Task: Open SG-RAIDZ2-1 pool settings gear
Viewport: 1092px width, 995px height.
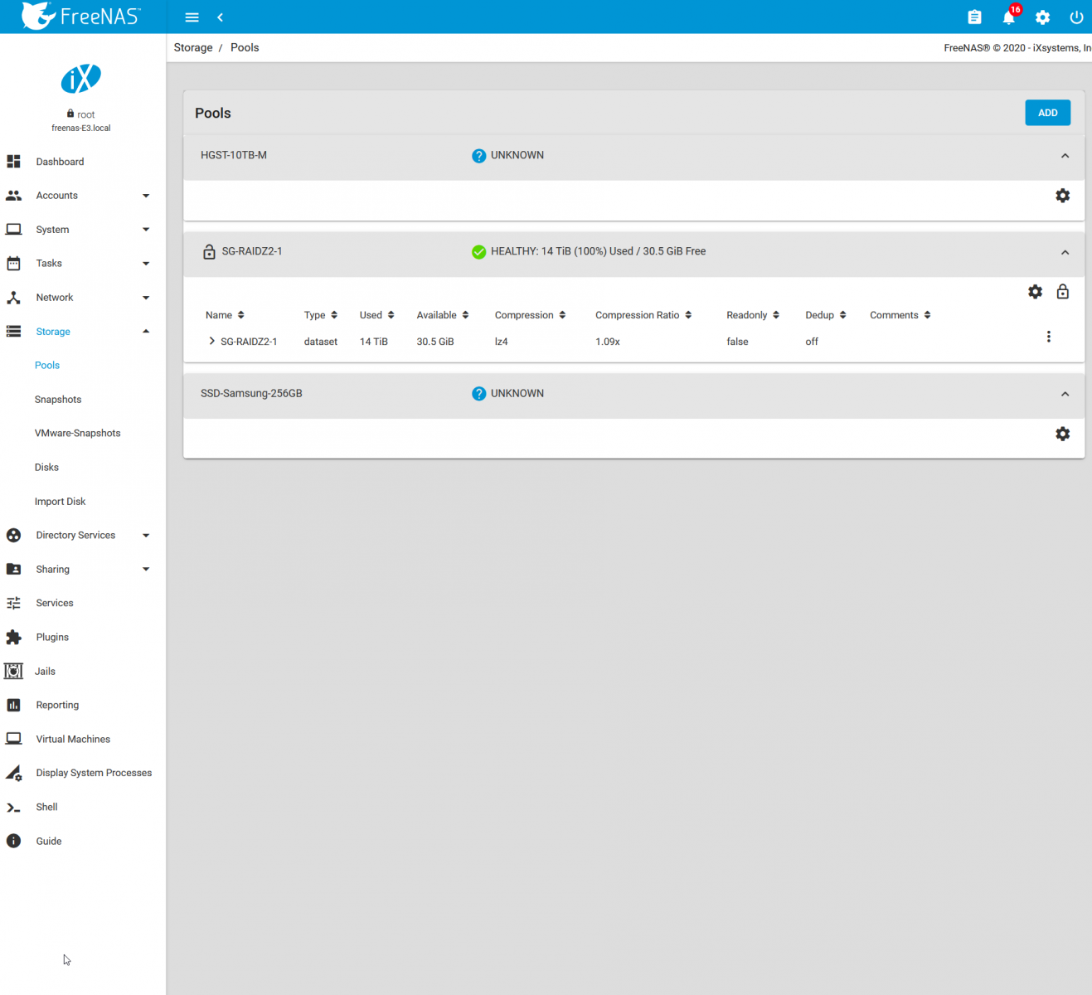Action: (1035, 292)
